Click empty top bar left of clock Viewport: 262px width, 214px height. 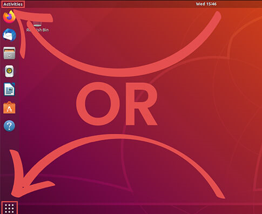(108, 4)
